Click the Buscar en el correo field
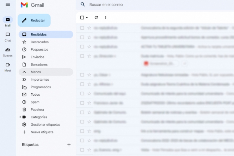Screen dimensions: 234x156 [141, 5]
